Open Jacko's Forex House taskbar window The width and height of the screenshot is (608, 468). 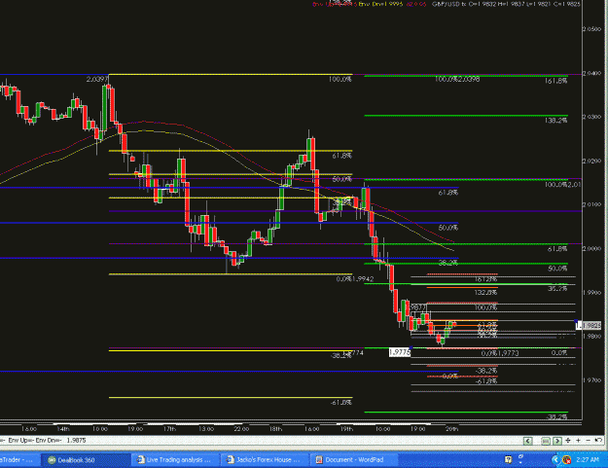click(x=266, y=460)
